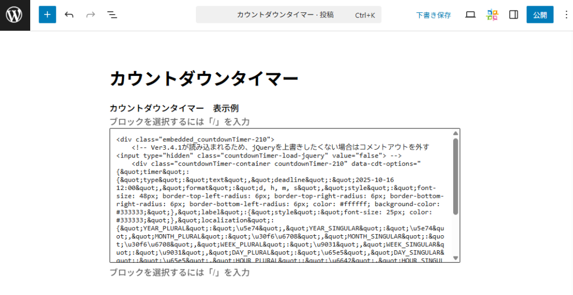Click the colorful plugin icon in toolbar
The image size is (573, 295).
pos(492,15)
